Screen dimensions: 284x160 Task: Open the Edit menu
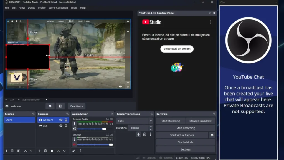click(14, 8)
